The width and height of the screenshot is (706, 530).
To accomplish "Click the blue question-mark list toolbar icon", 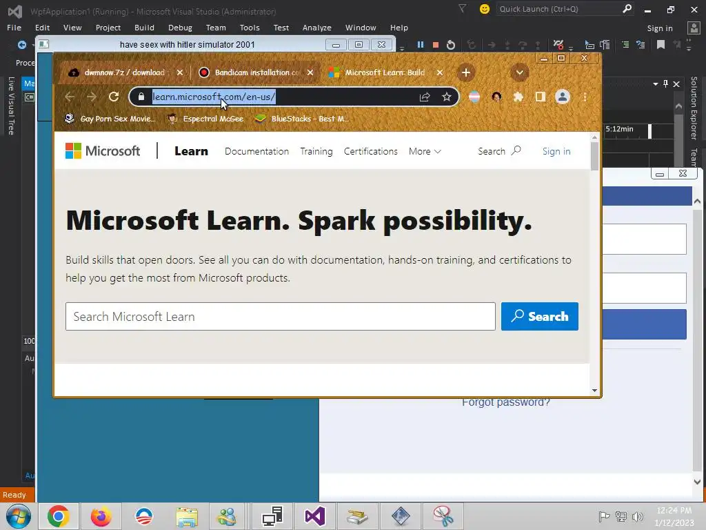I will [641, 44].
